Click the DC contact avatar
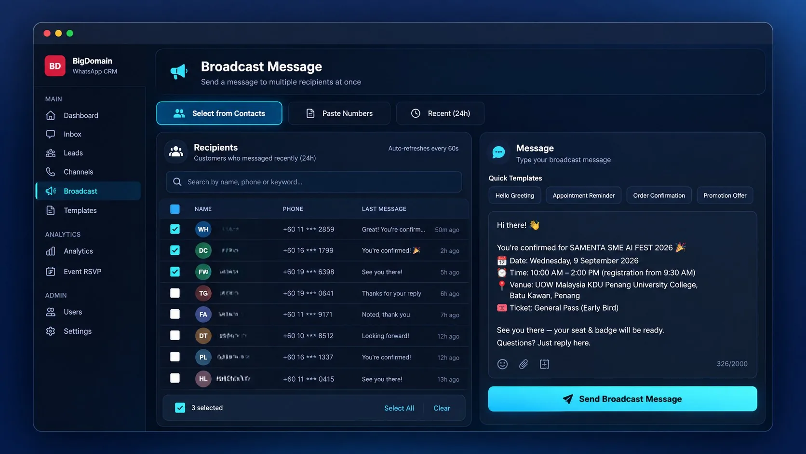 coord(203,250)
